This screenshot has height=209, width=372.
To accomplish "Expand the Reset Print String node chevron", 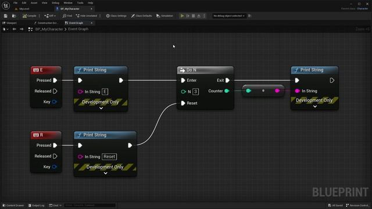I will tap(106, 173).
